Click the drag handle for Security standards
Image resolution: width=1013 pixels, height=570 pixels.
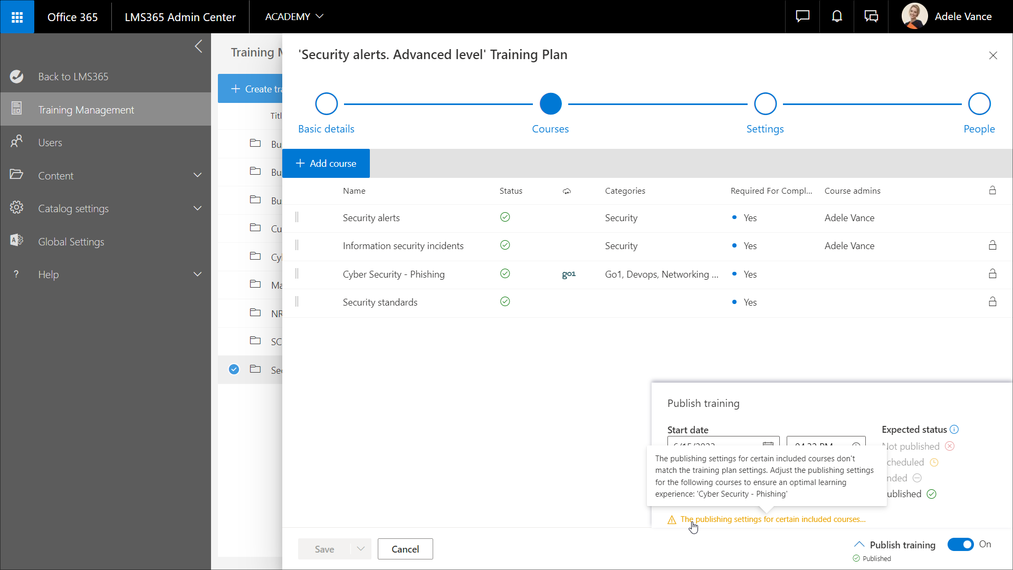coord(297,302)
